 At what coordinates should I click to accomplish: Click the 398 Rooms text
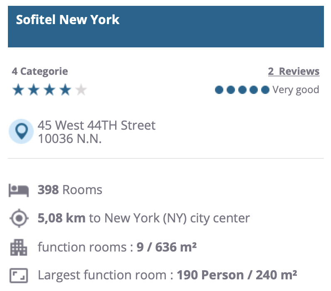point(70,190)
